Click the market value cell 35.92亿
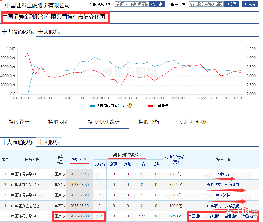Image resolution: width=263 pixels, height=222 pixels. click(176, 185)
